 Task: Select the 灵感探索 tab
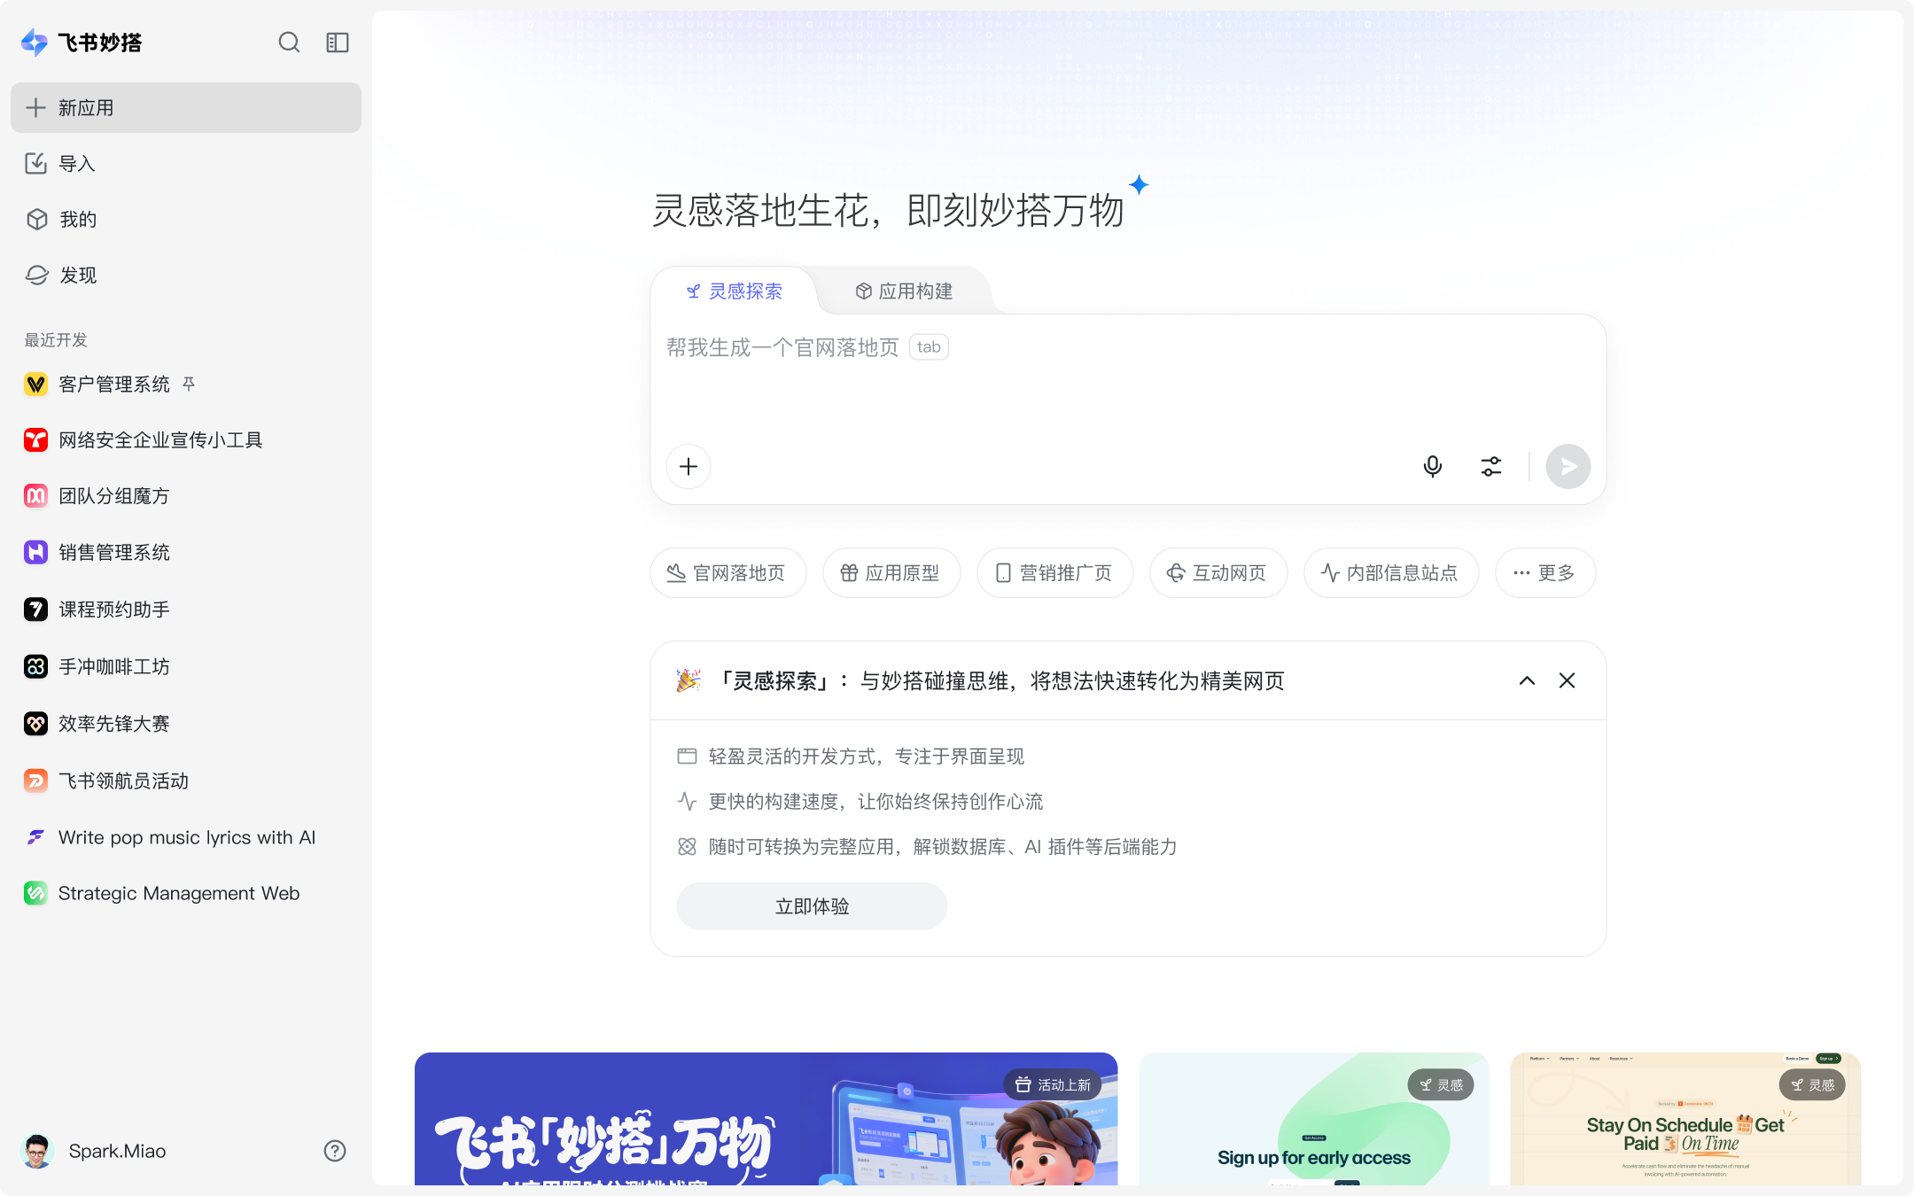735,291
